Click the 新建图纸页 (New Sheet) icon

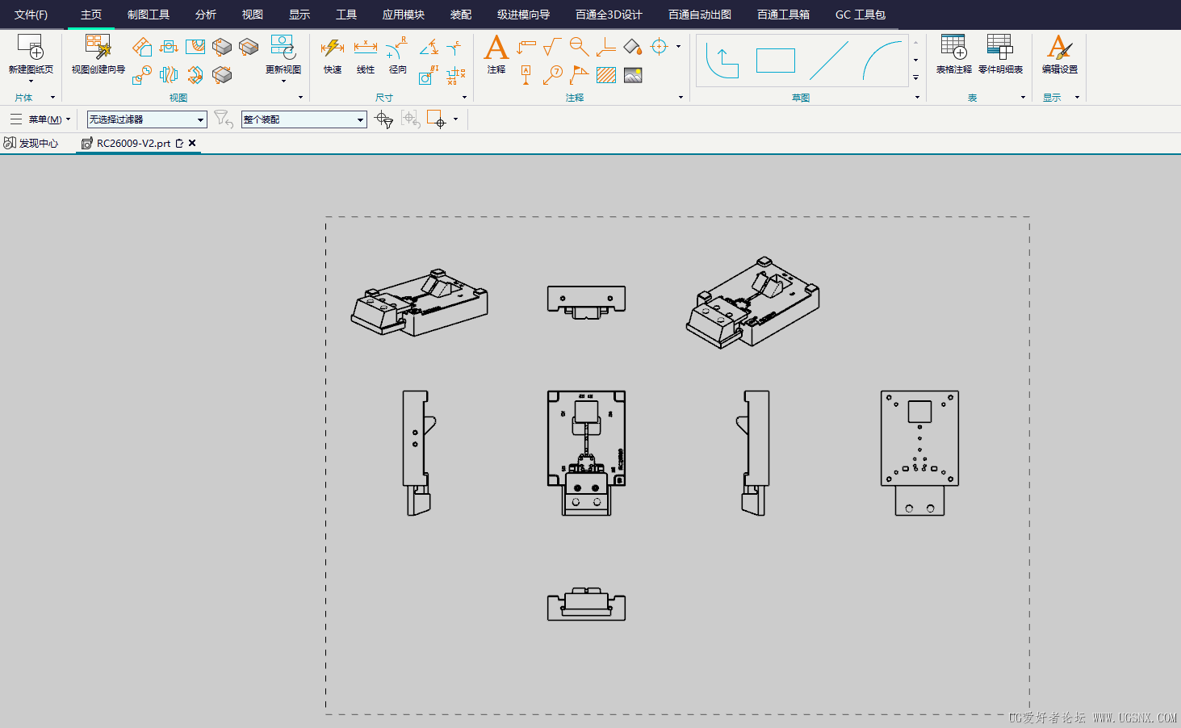pyautogui.click(x=31, y=48)
